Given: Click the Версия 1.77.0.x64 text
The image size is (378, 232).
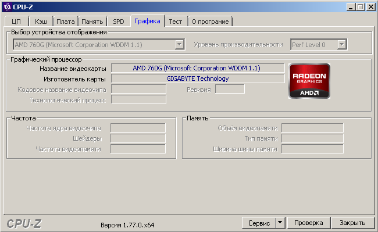Looking at the screenshot, I should (x=127, y=225).
